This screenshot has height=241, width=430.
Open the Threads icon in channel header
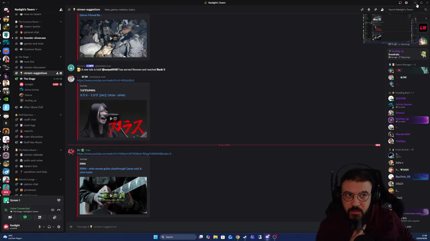(x=362, y=9)
